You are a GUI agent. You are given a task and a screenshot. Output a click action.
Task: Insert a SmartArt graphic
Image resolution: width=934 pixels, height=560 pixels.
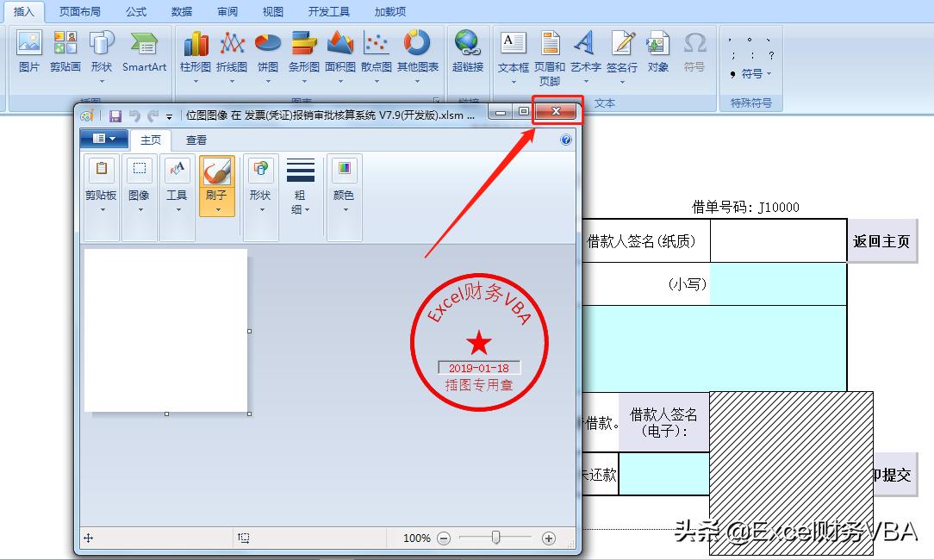[144, 51]
